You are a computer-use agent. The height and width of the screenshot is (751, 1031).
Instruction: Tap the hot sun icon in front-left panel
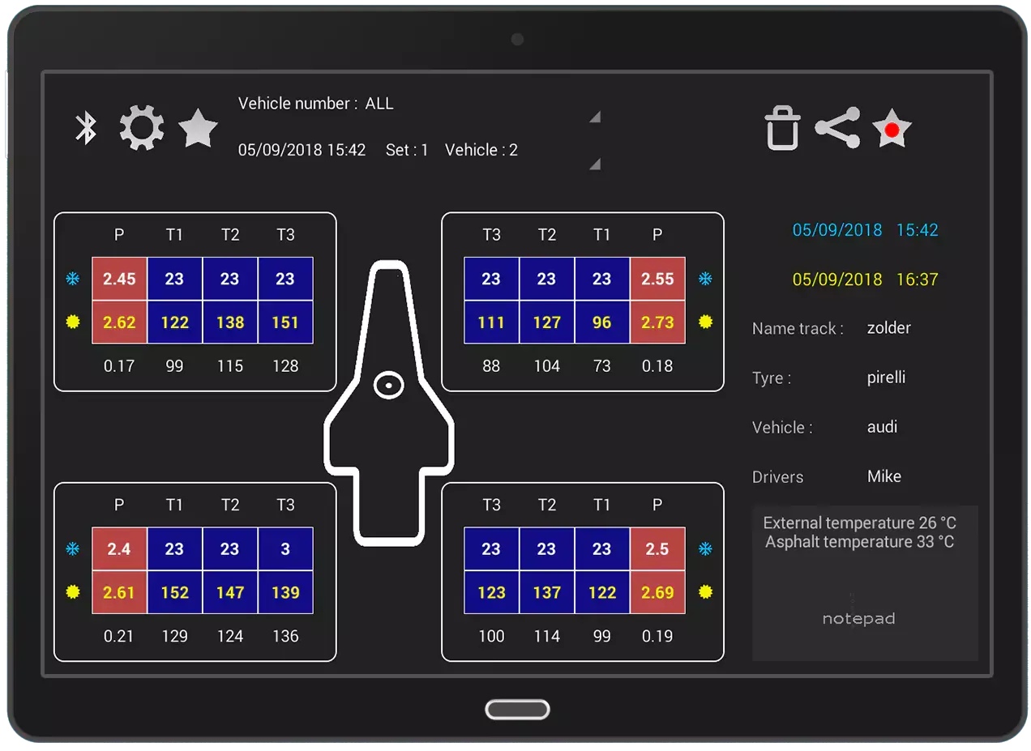73,322
